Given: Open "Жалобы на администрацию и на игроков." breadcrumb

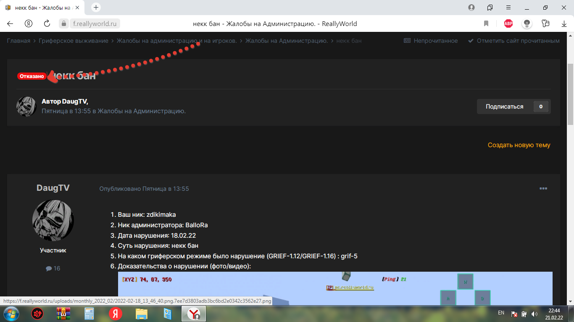Looking at the screenshot, I should [177, 41].
